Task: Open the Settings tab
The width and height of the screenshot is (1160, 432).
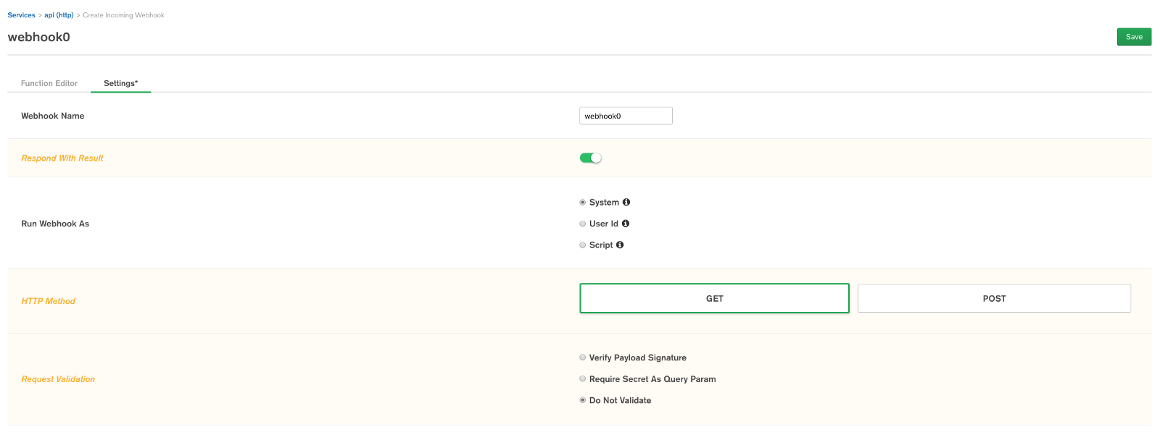Action: 120,83
